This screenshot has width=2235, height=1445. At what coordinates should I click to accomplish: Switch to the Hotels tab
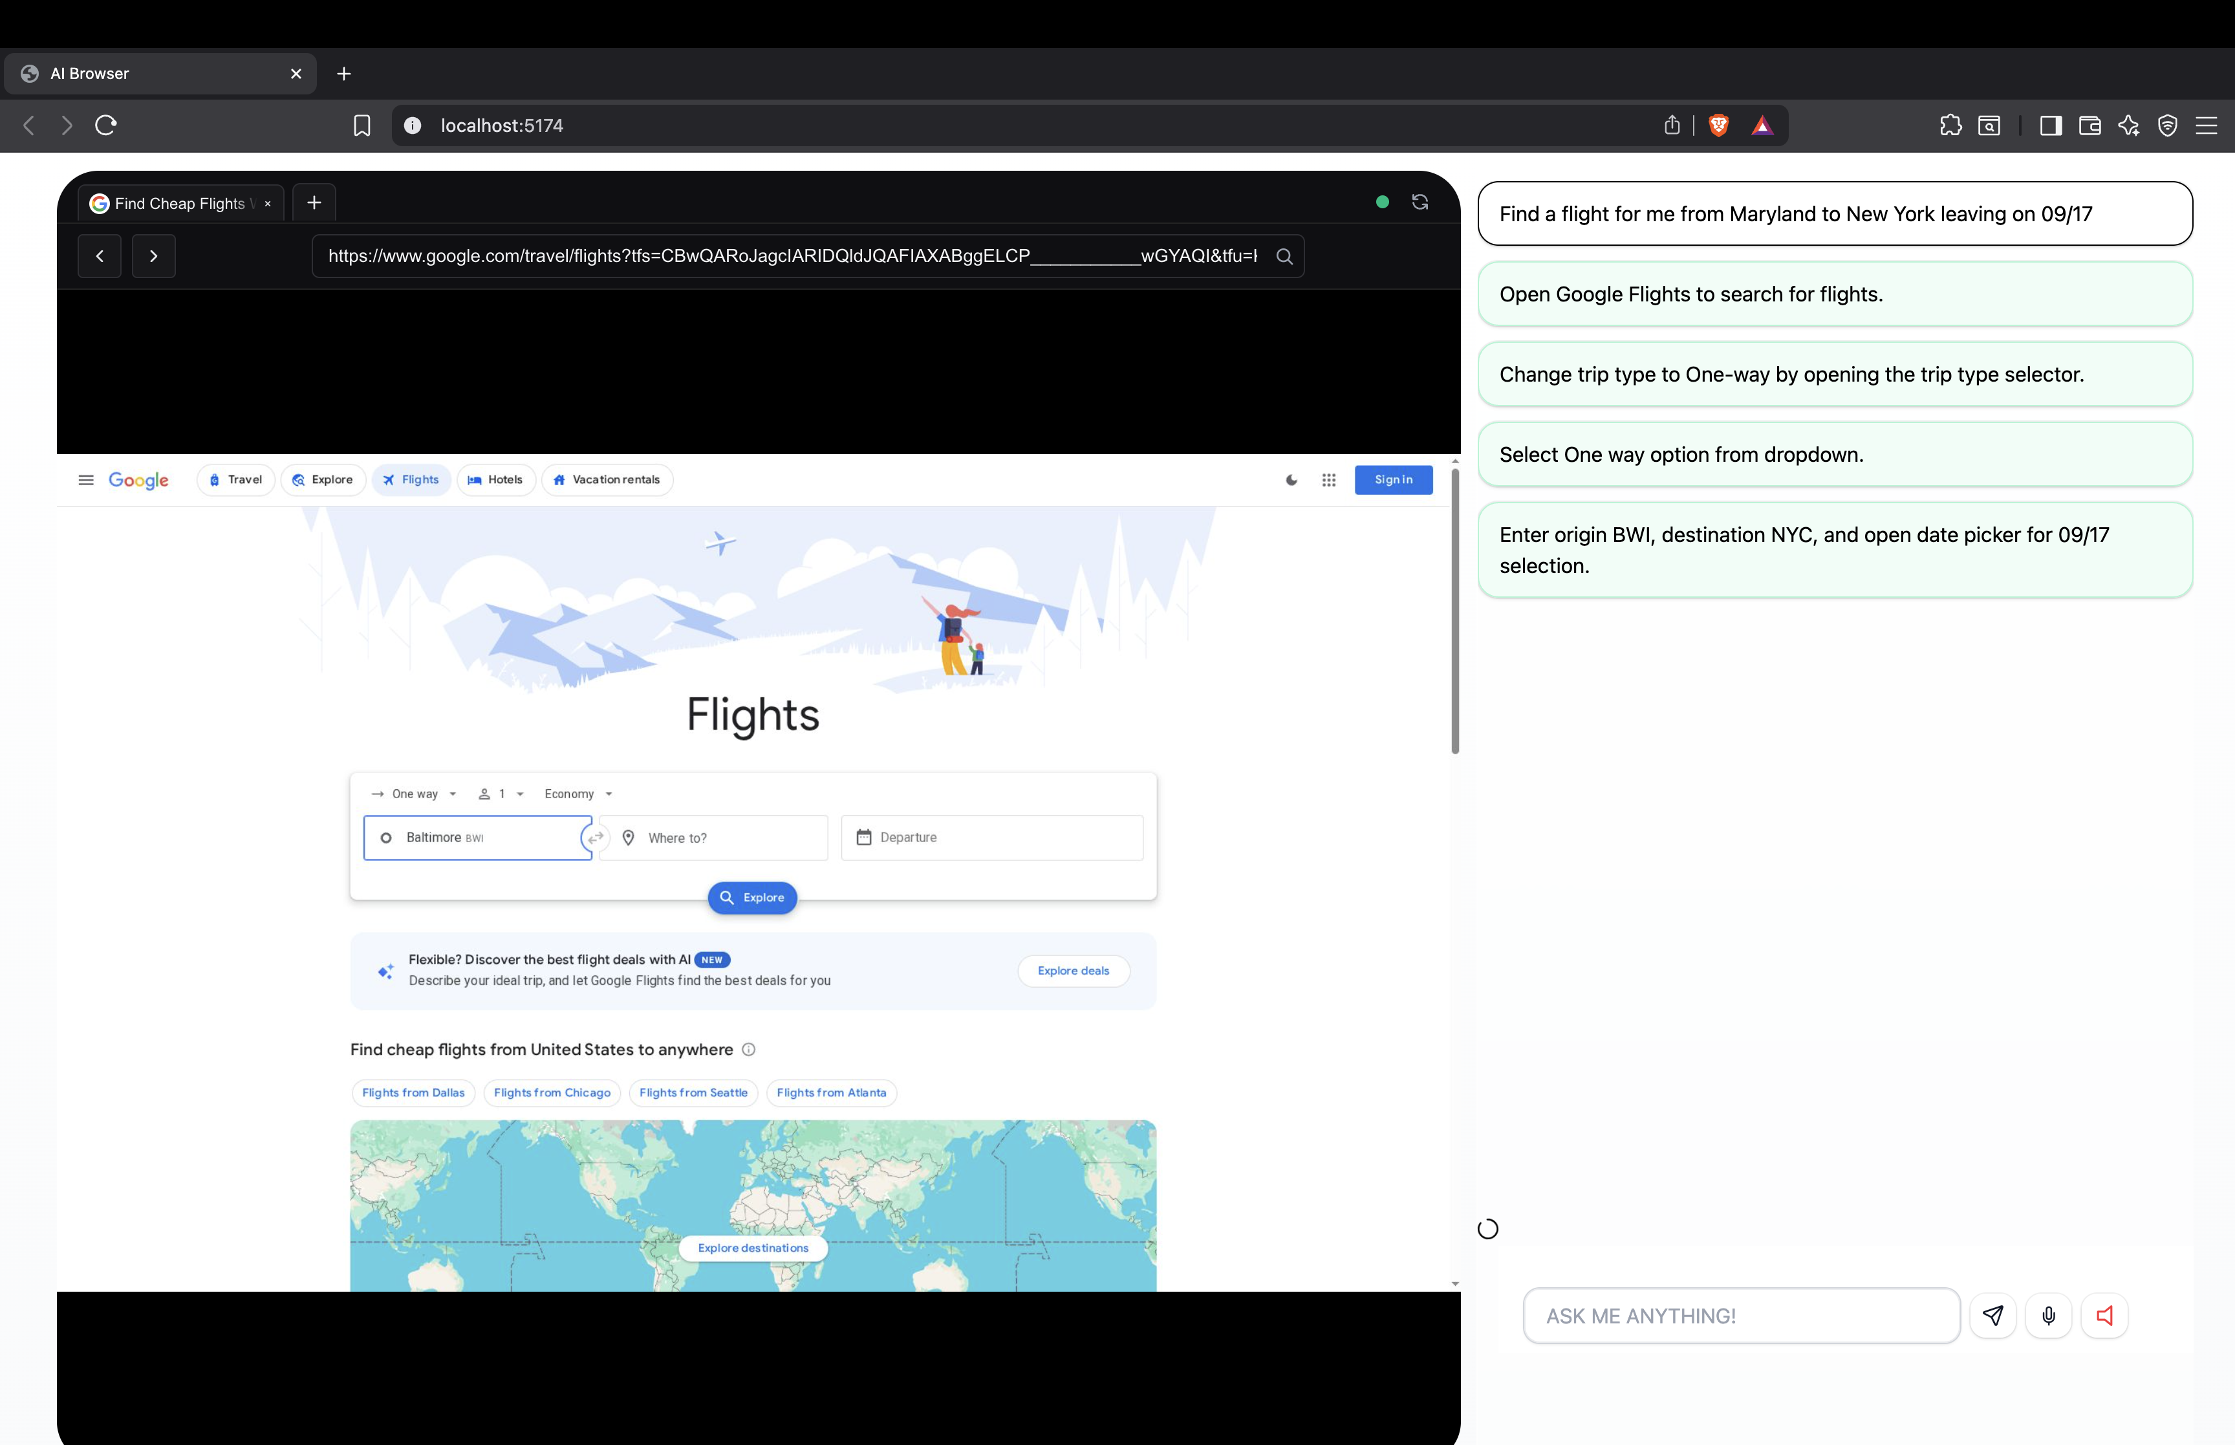(495, 479)
